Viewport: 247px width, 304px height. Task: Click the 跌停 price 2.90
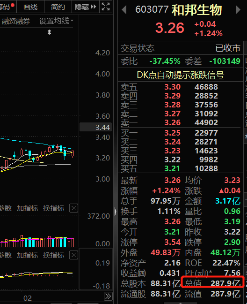[232, 243]
